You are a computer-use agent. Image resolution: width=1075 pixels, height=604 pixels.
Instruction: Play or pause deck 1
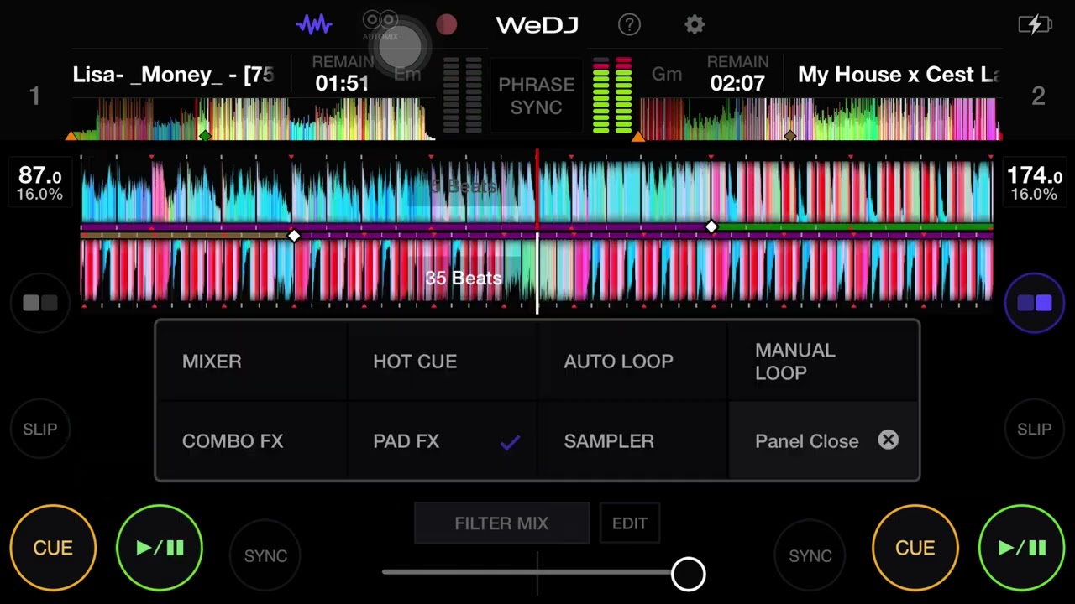tap(160, 548)
